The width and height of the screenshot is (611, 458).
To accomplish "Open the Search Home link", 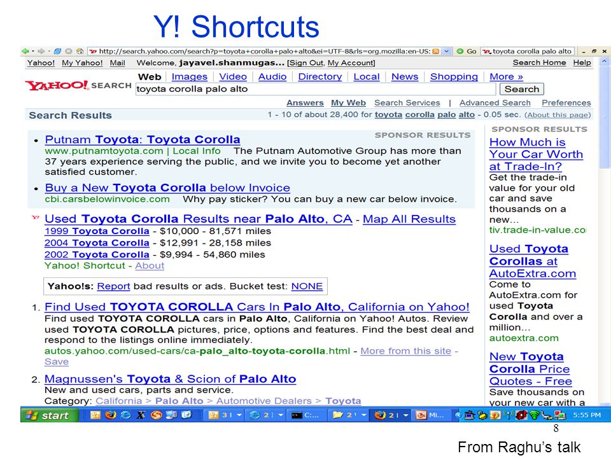I will pos(539,62).
